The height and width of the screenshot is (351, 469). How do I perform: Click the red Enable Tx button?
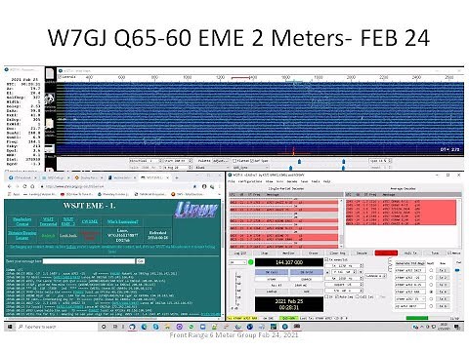(386, 253)
